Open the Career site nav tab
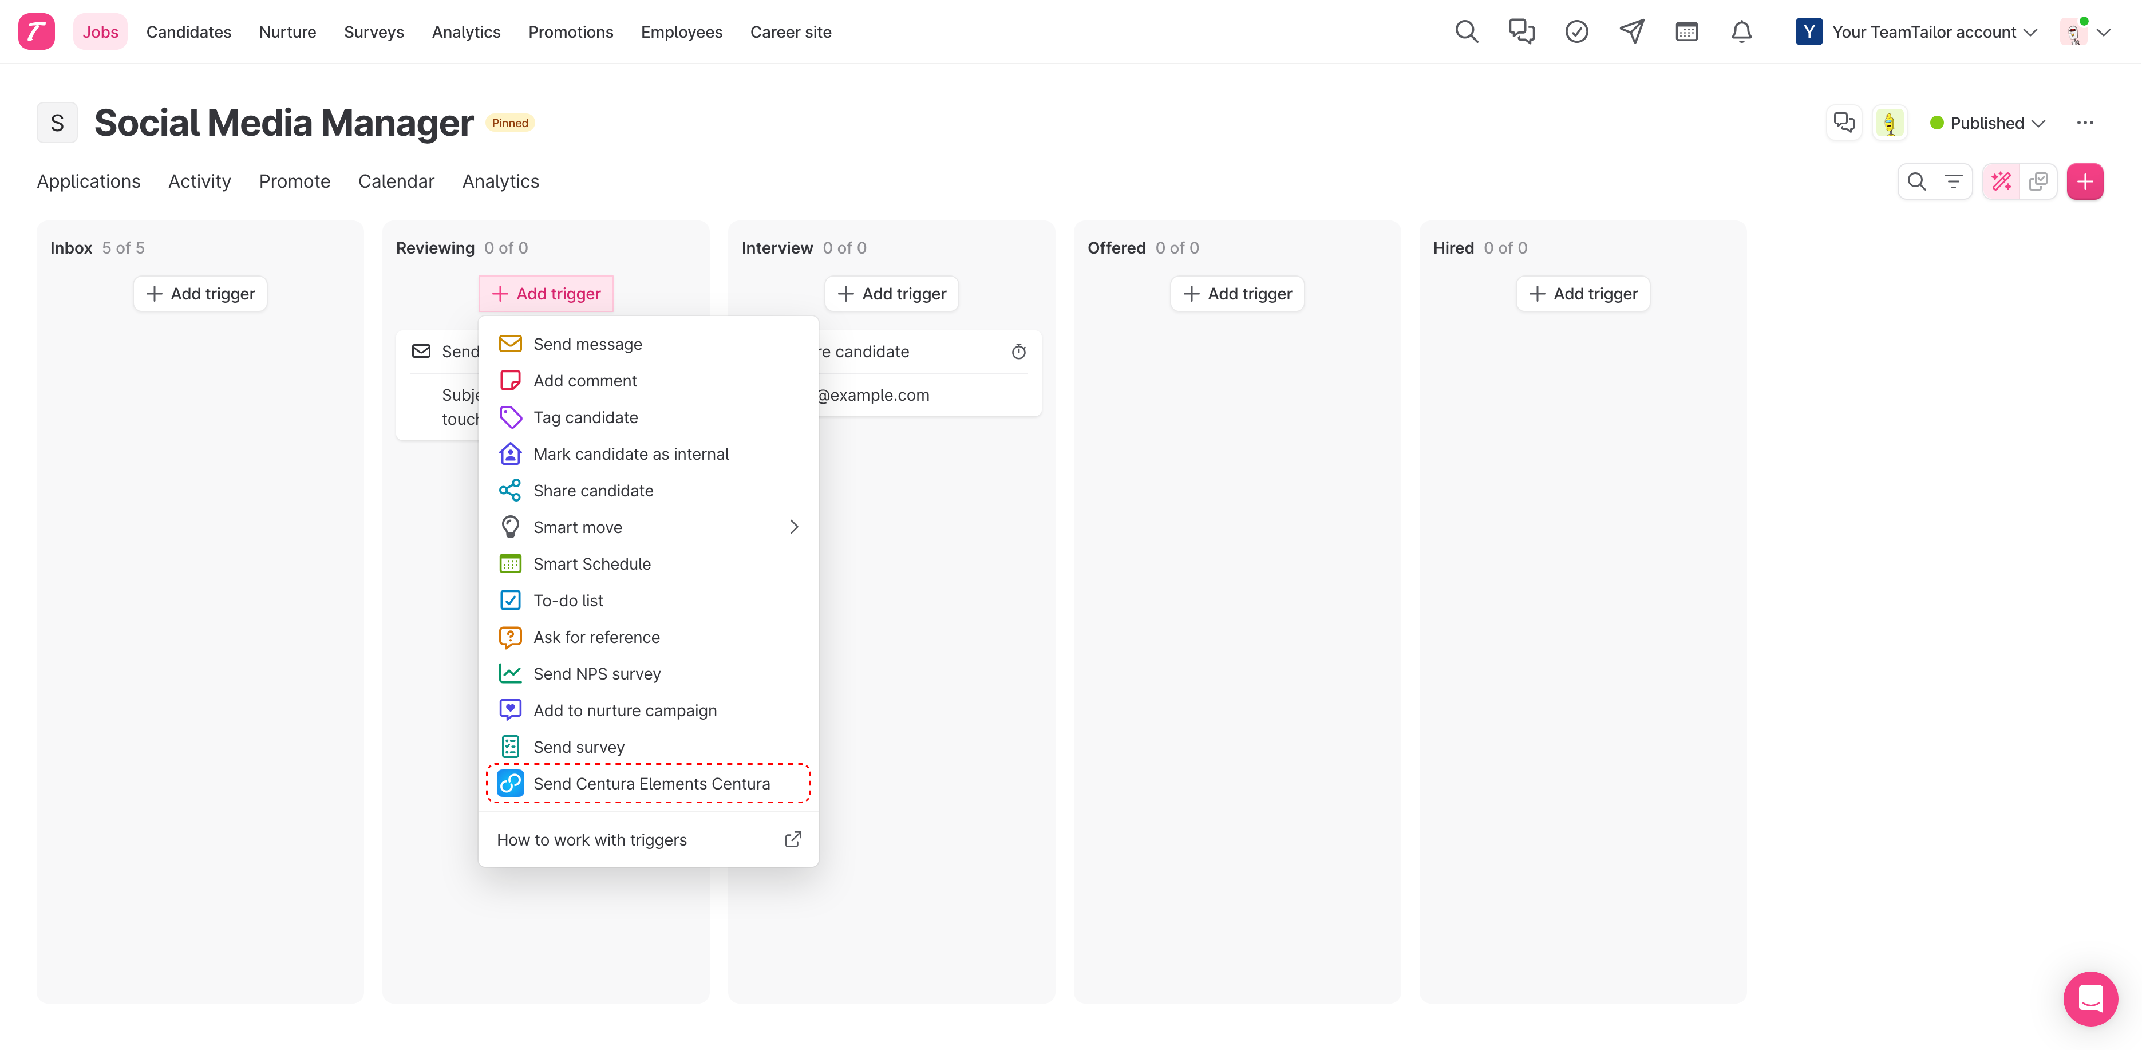This screenshot has height=1050, width=2142. click(x=791, y=31)
